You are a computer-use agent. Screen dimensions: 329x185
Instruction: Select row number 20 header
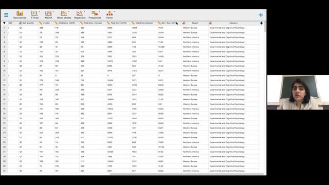(4, 118)
